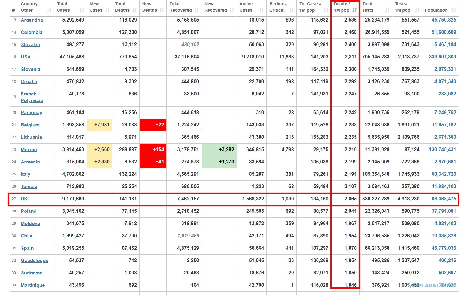Image resolution: width=462 pixels, height=295 pixels.
Task: Open Mexico population link 130,745,431
Action: 442,150
